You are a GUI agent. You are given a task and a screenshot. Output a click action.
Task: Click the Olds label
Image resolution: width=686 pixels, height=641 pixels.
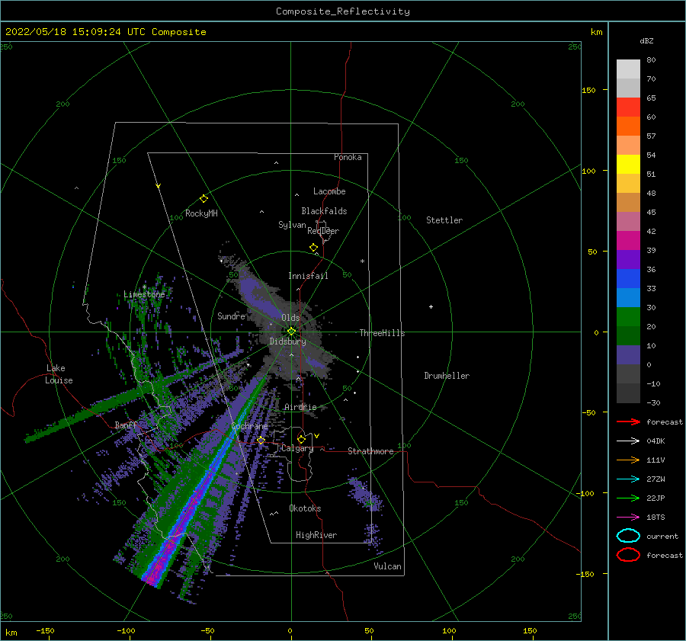coord(290,318)
